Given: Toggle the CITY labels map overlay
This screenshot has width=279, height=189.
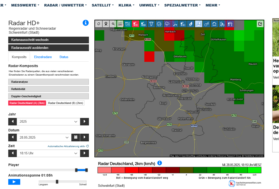Looking at the screenshot, I should coord(120,24).
